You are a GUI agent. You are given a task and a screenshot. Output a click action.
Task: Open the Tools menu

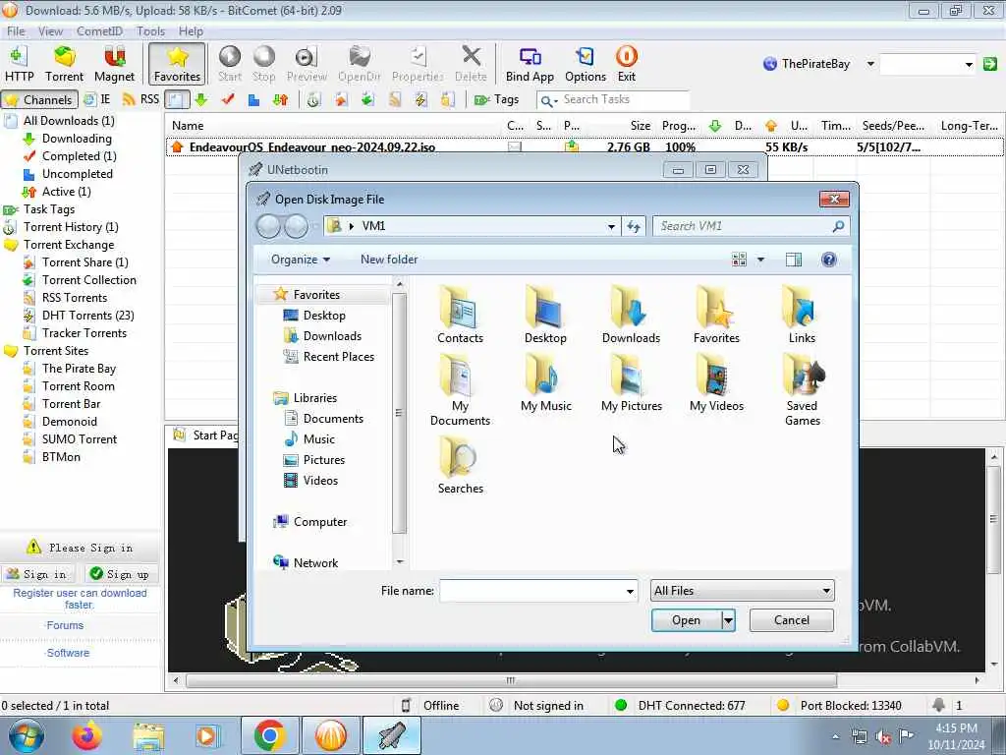150,30
